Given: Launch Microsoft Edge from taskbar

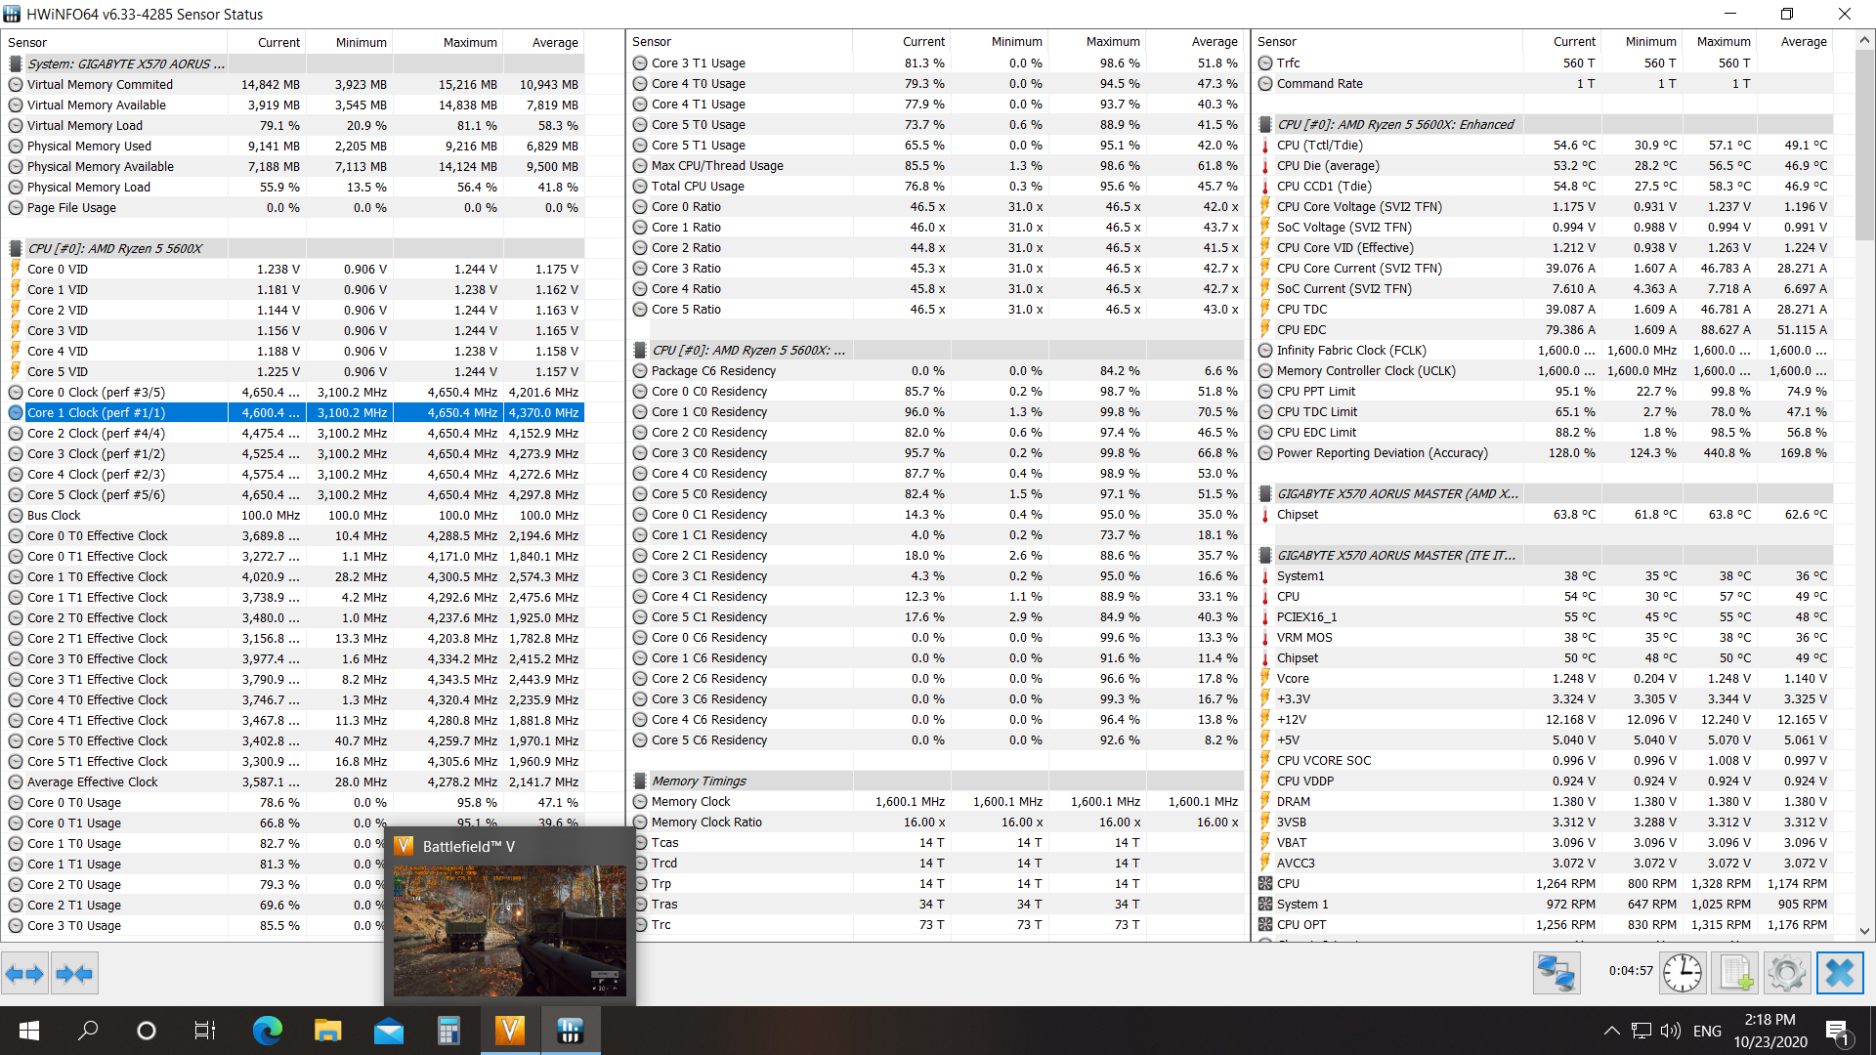Looking at the screenshot, I should (267, 1031).
